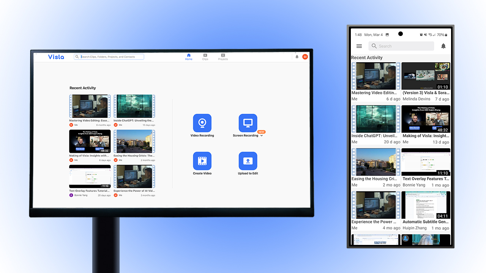This screenshot has width=486, height=273.
Task: Click desktop title 'Making of Visla: Insights with...'
Action: 89,155
